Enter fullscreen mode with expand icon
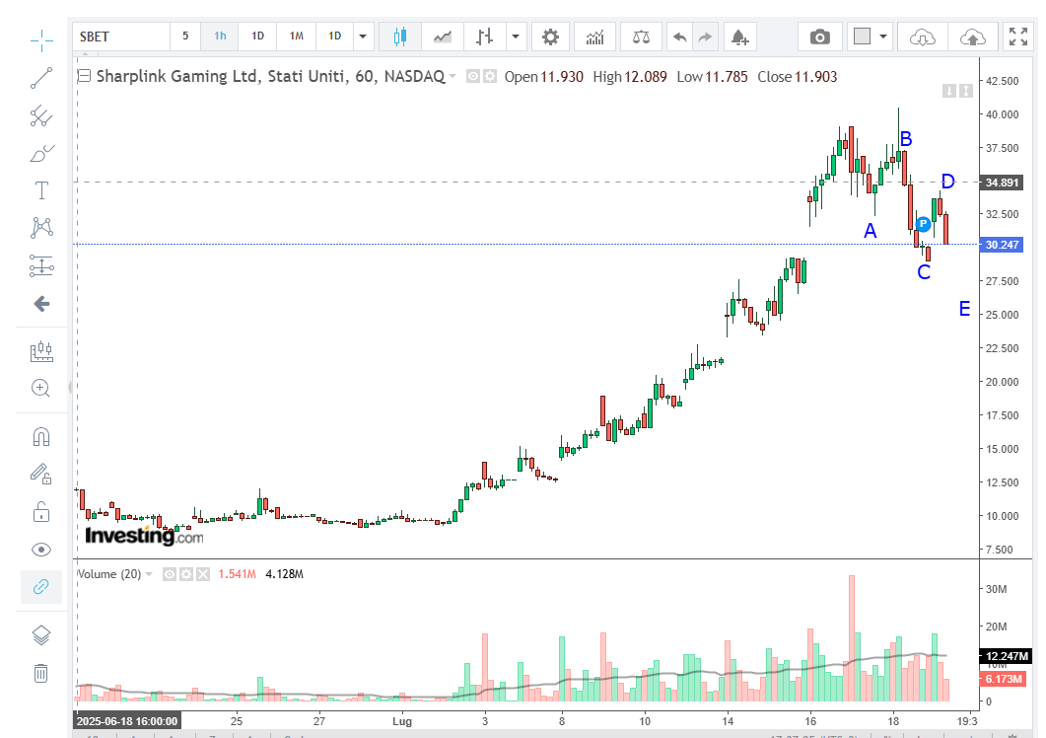 pyautogui.click(x=1018, y=37)
